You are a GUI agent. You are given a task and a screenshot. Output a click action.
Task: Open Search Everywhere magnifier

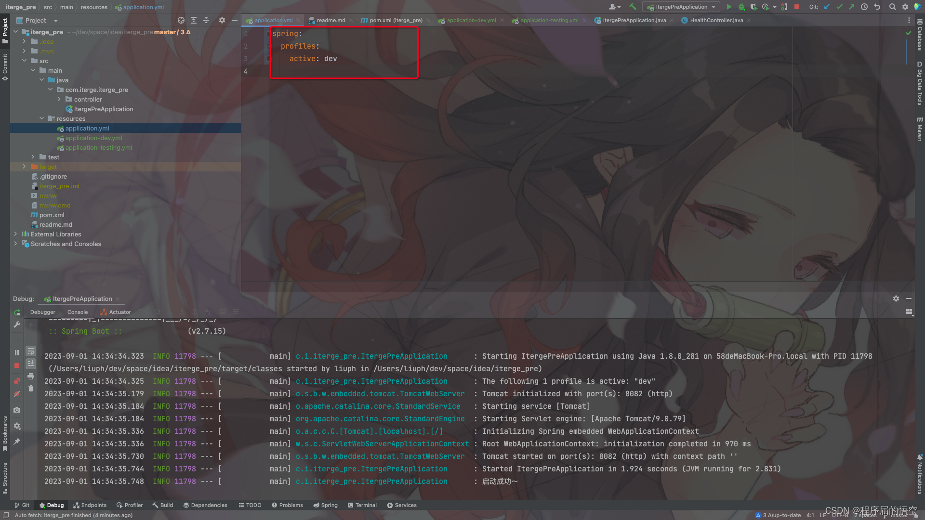[893, 7]
